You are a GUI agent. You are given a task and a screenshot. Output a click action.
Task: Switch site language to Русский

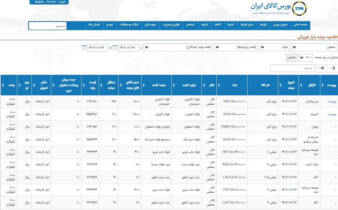tap(51, 2)
